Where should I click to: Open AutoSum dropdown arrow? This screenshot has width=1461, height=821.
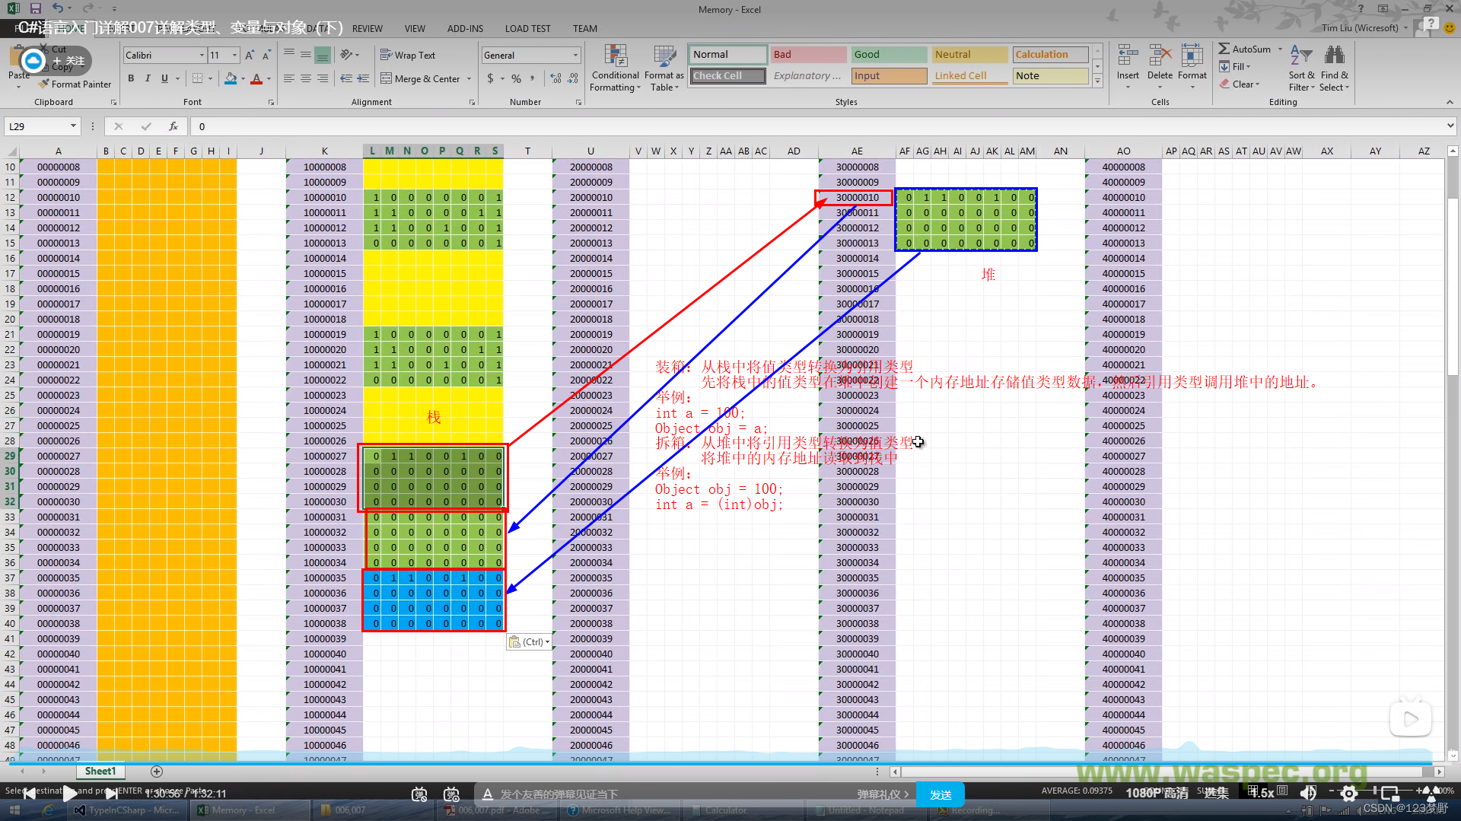pyautogui.click(x=1281, y=49)
